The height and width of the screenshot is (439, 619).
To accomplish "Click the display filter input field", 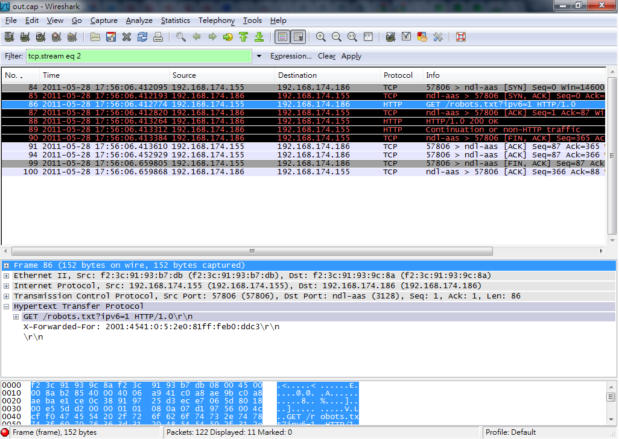I will pyautogui.click(x=139, y=56).
